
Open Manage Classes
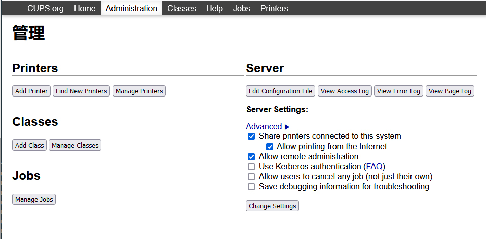pos(75,146)
